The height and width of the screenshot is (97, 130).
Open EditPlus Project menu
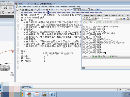click(51, 7)
